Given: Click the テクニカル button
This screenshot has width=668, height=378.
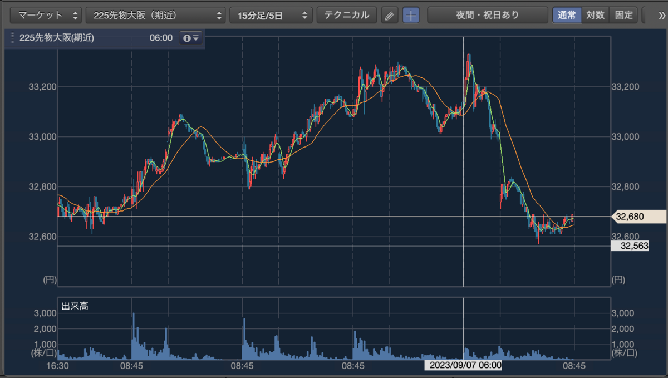Looking at the screenshot, I should (x=347, y=15).
